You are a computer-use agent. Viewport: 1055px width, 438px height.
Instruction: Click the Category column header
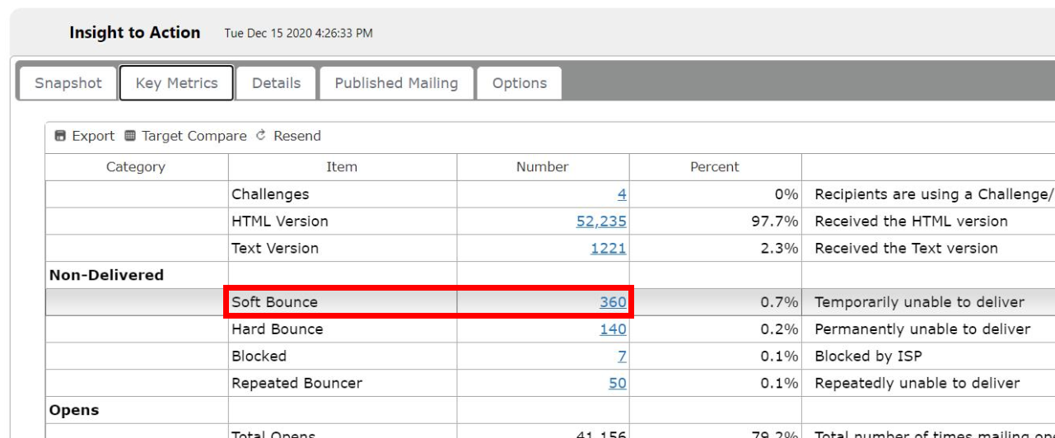(136, 167)
